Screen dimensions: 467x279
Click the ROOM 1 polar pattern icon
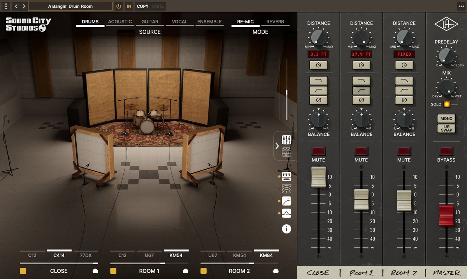pyautogui.click(x=185, y=271)
